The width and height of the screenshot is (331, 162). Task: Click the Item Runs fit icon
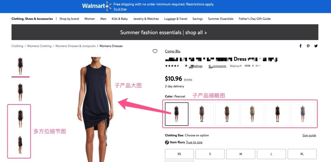click(x=167, y=142)
